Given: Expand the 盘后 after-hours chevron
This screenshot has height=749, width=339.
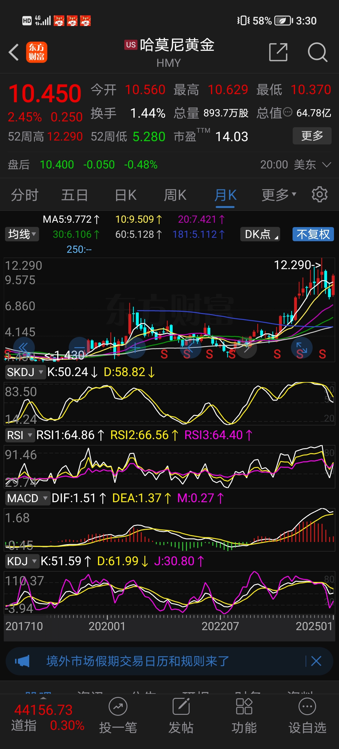Looking at the screenshot, I should (327, 165).
